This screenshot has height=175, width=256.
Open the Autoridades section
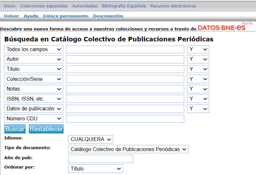(x=85, y=6)
